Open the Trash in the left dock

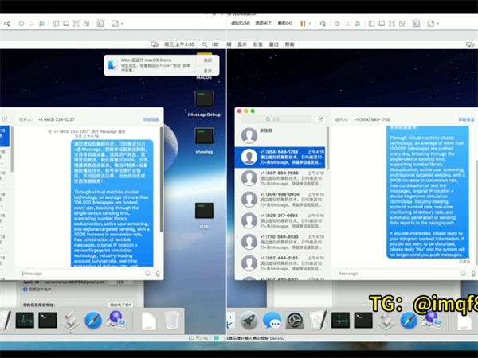click(x=171, y=320)
